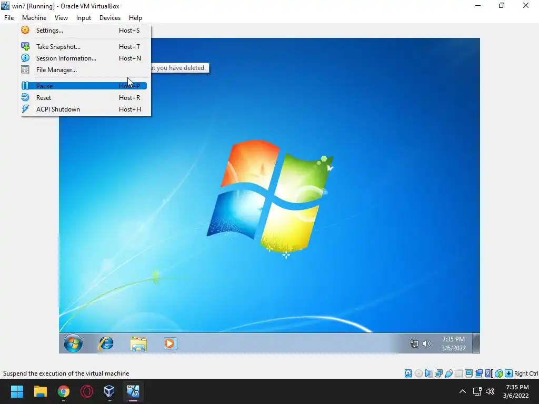The width and height of the screenshot is (539, 404).
Task: Select Reset from the Machine menu
Action: click(84, 97)
